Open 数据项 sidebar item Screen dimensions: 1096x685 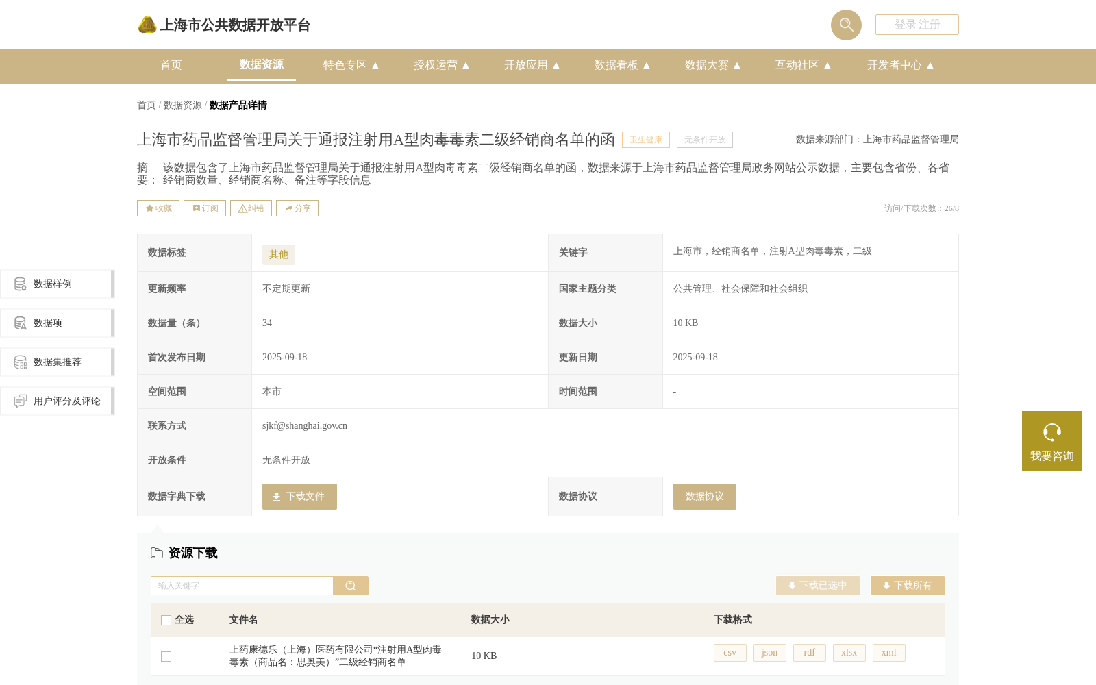58,323
